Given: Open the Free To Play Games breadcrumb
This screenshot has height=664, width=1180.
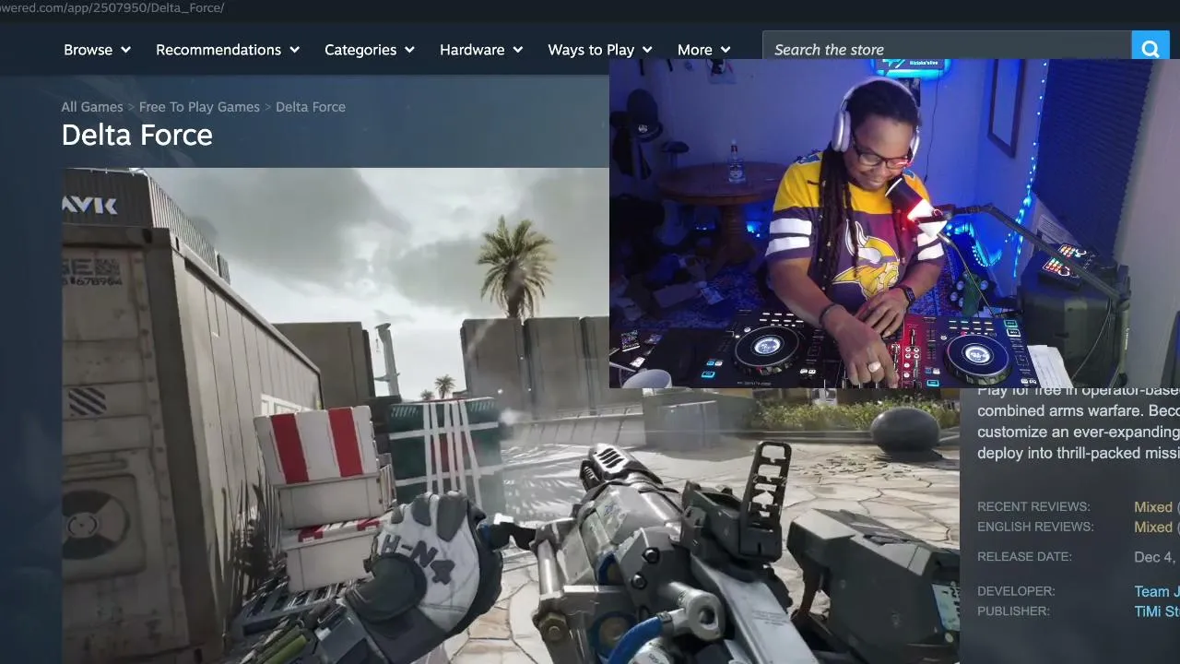Looking at the screenshot, I should (x=199, y=107).
